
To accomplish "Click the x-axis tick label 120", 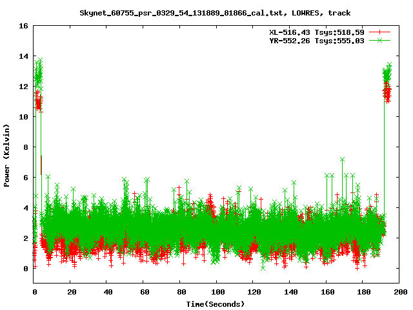I will pos(254,292).
